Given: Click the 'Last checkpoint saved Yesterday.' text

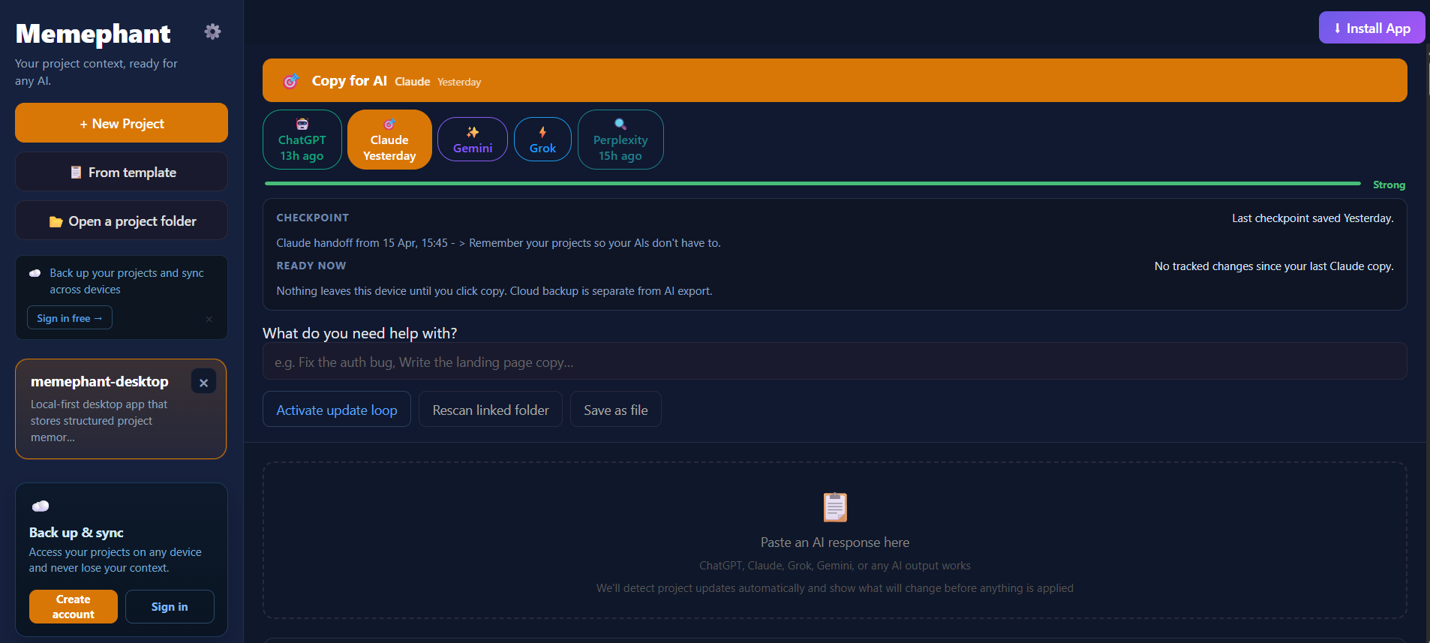Looking at the screenshot, I should point(1313,218).
